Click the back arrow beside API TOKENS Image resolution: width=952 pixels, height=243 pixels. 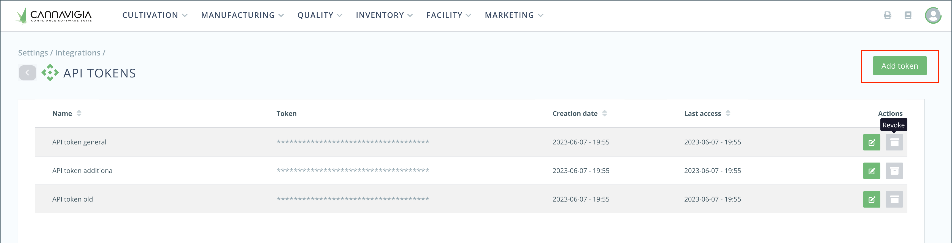[x=27, y=73]
